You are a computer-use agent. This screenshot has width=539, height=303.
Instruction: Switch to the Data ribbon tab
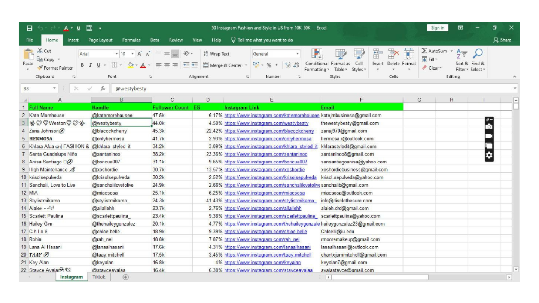(155, 40)
